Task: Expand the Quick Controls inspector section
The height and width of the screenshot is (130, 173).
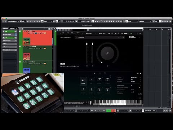Action: coord(10,35)
